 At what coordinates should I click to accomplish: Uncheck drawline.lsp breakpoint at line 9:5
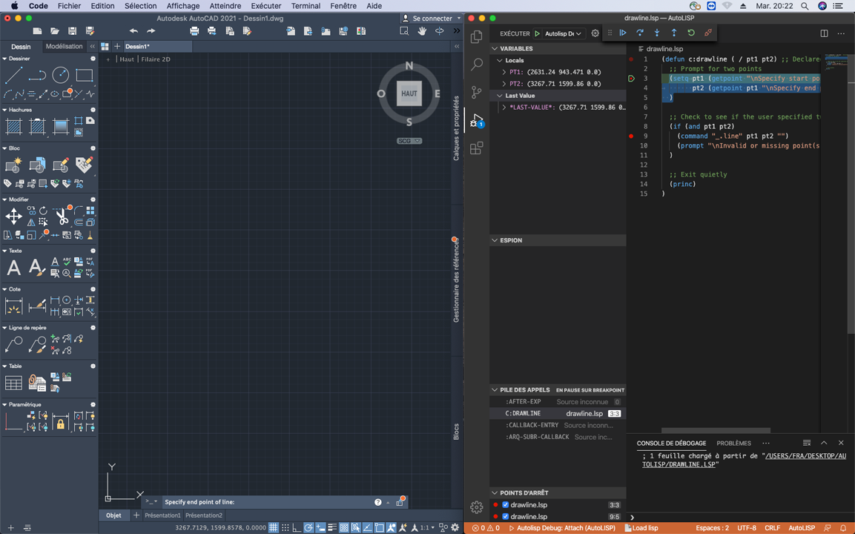pos(506,516)
